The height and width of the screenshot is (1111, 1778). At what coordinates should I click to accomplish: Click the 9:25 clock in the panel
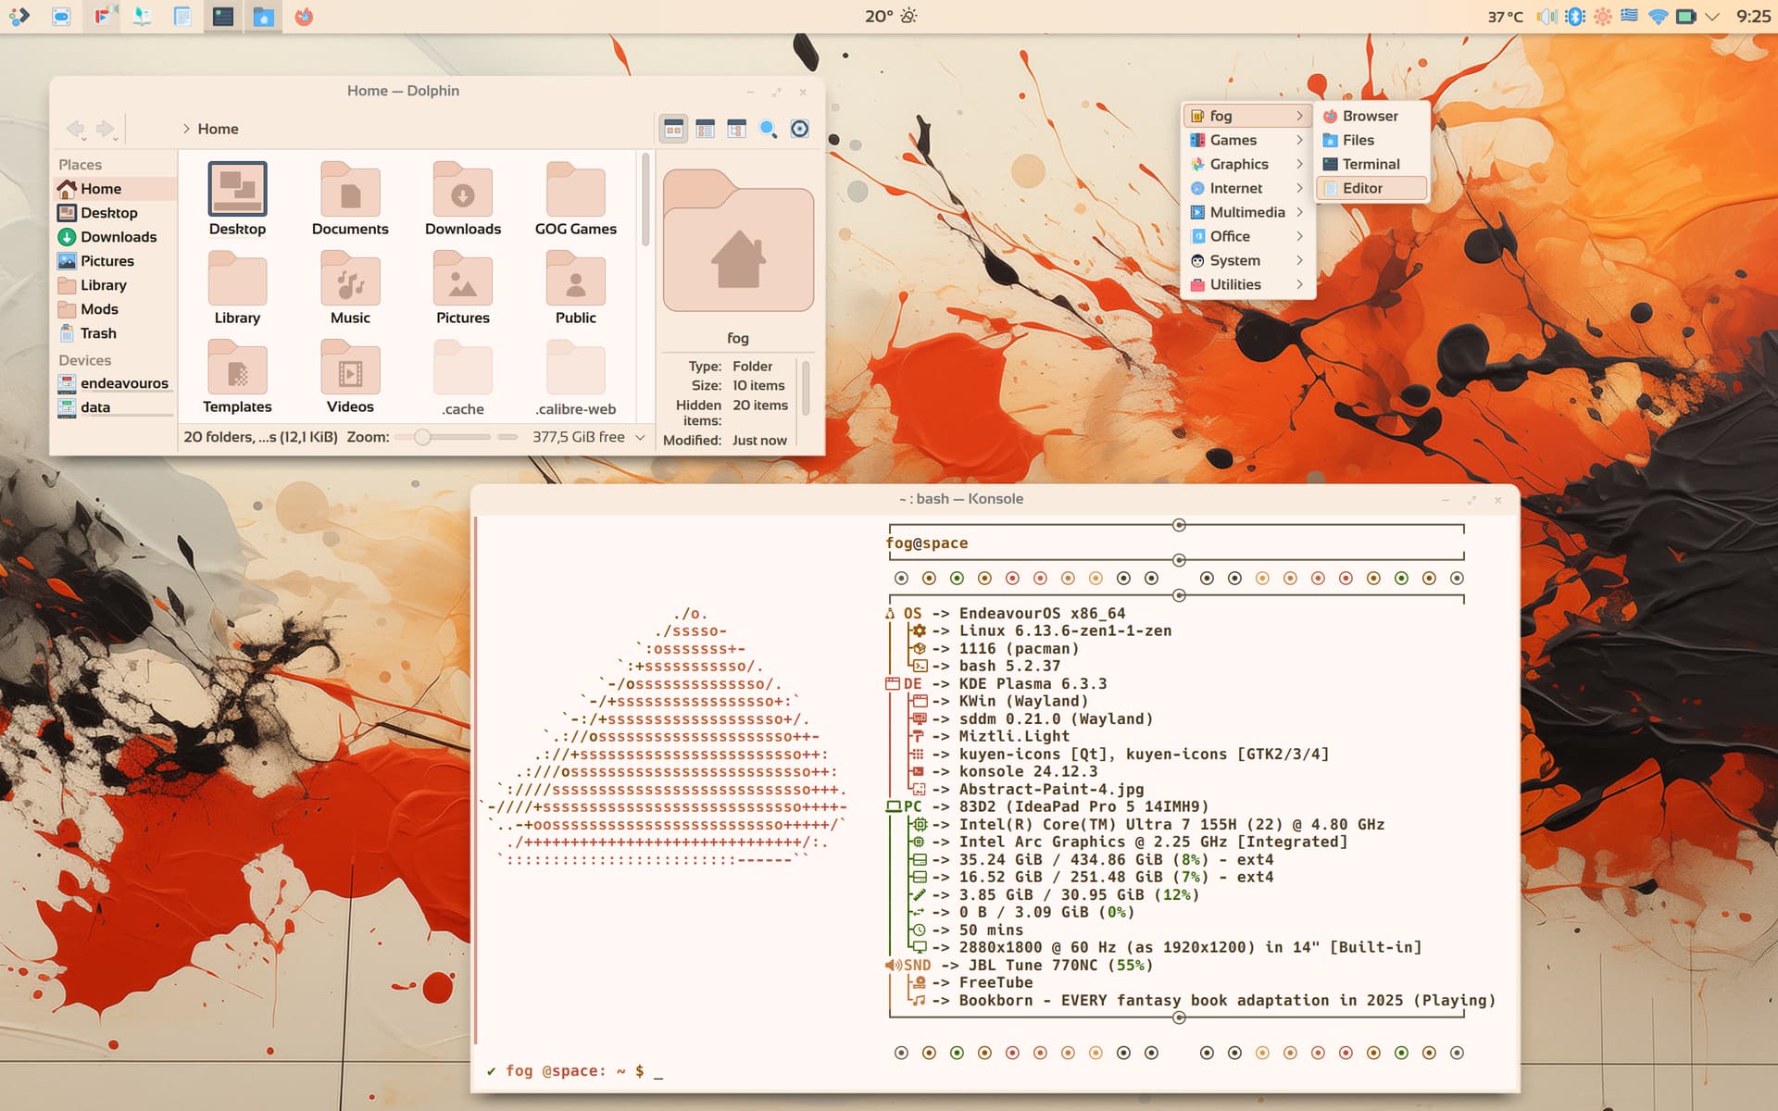(1753, 17)
